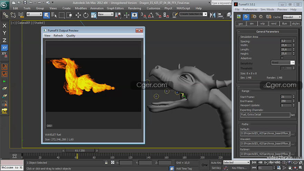Click the Auto Key button

click(216, 163)
